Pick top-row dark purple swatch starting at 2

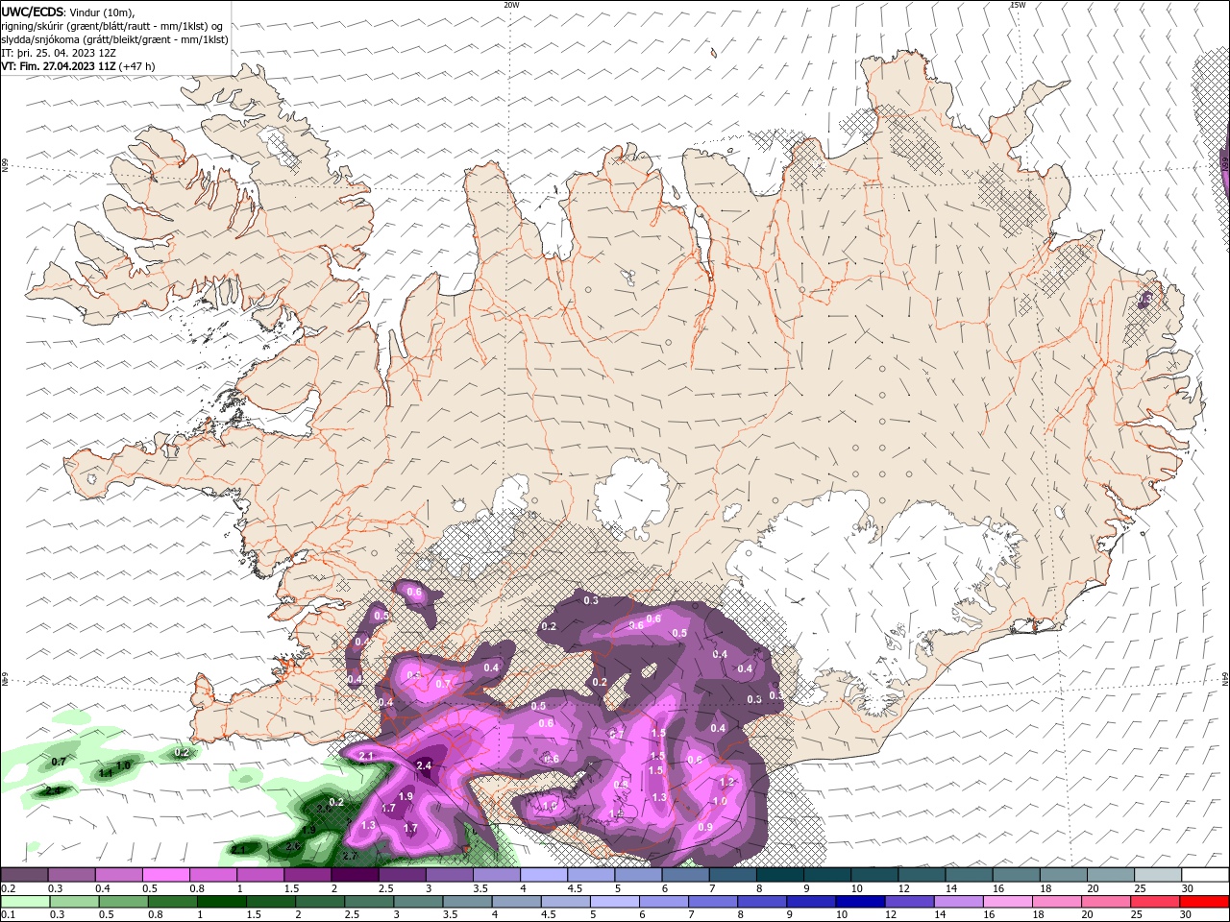[x=355, y=875]
